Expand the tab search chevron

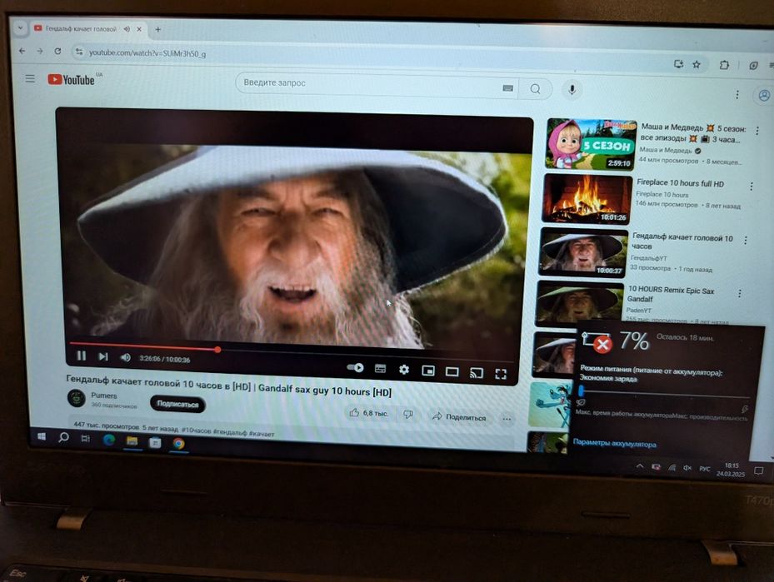[x=20, y=28]
